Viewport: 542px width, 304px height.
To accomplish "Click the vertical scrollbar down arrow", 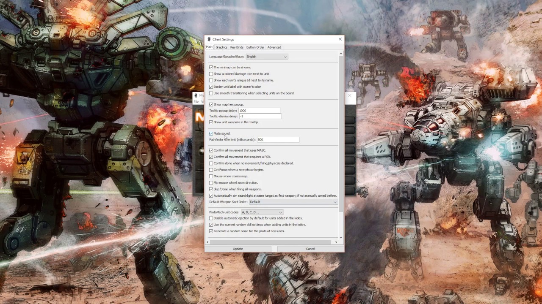I will click(341, 237).
